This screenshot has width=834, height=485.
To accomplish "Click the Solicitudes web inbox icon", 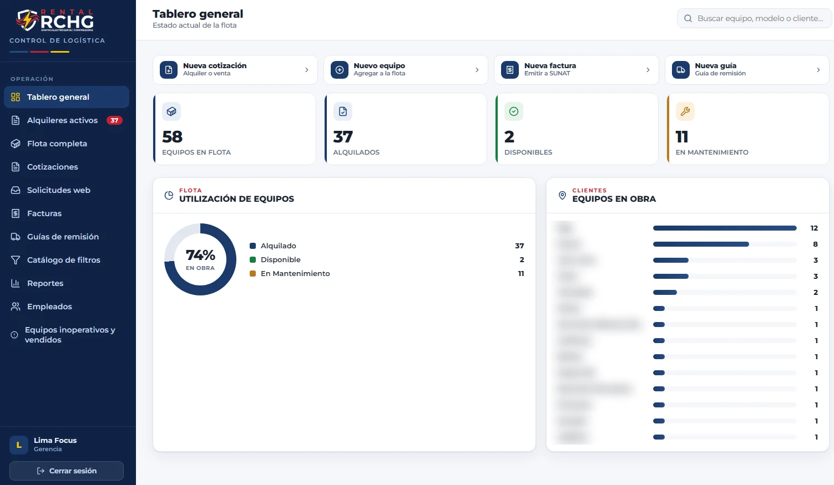I will coord(16,190).
